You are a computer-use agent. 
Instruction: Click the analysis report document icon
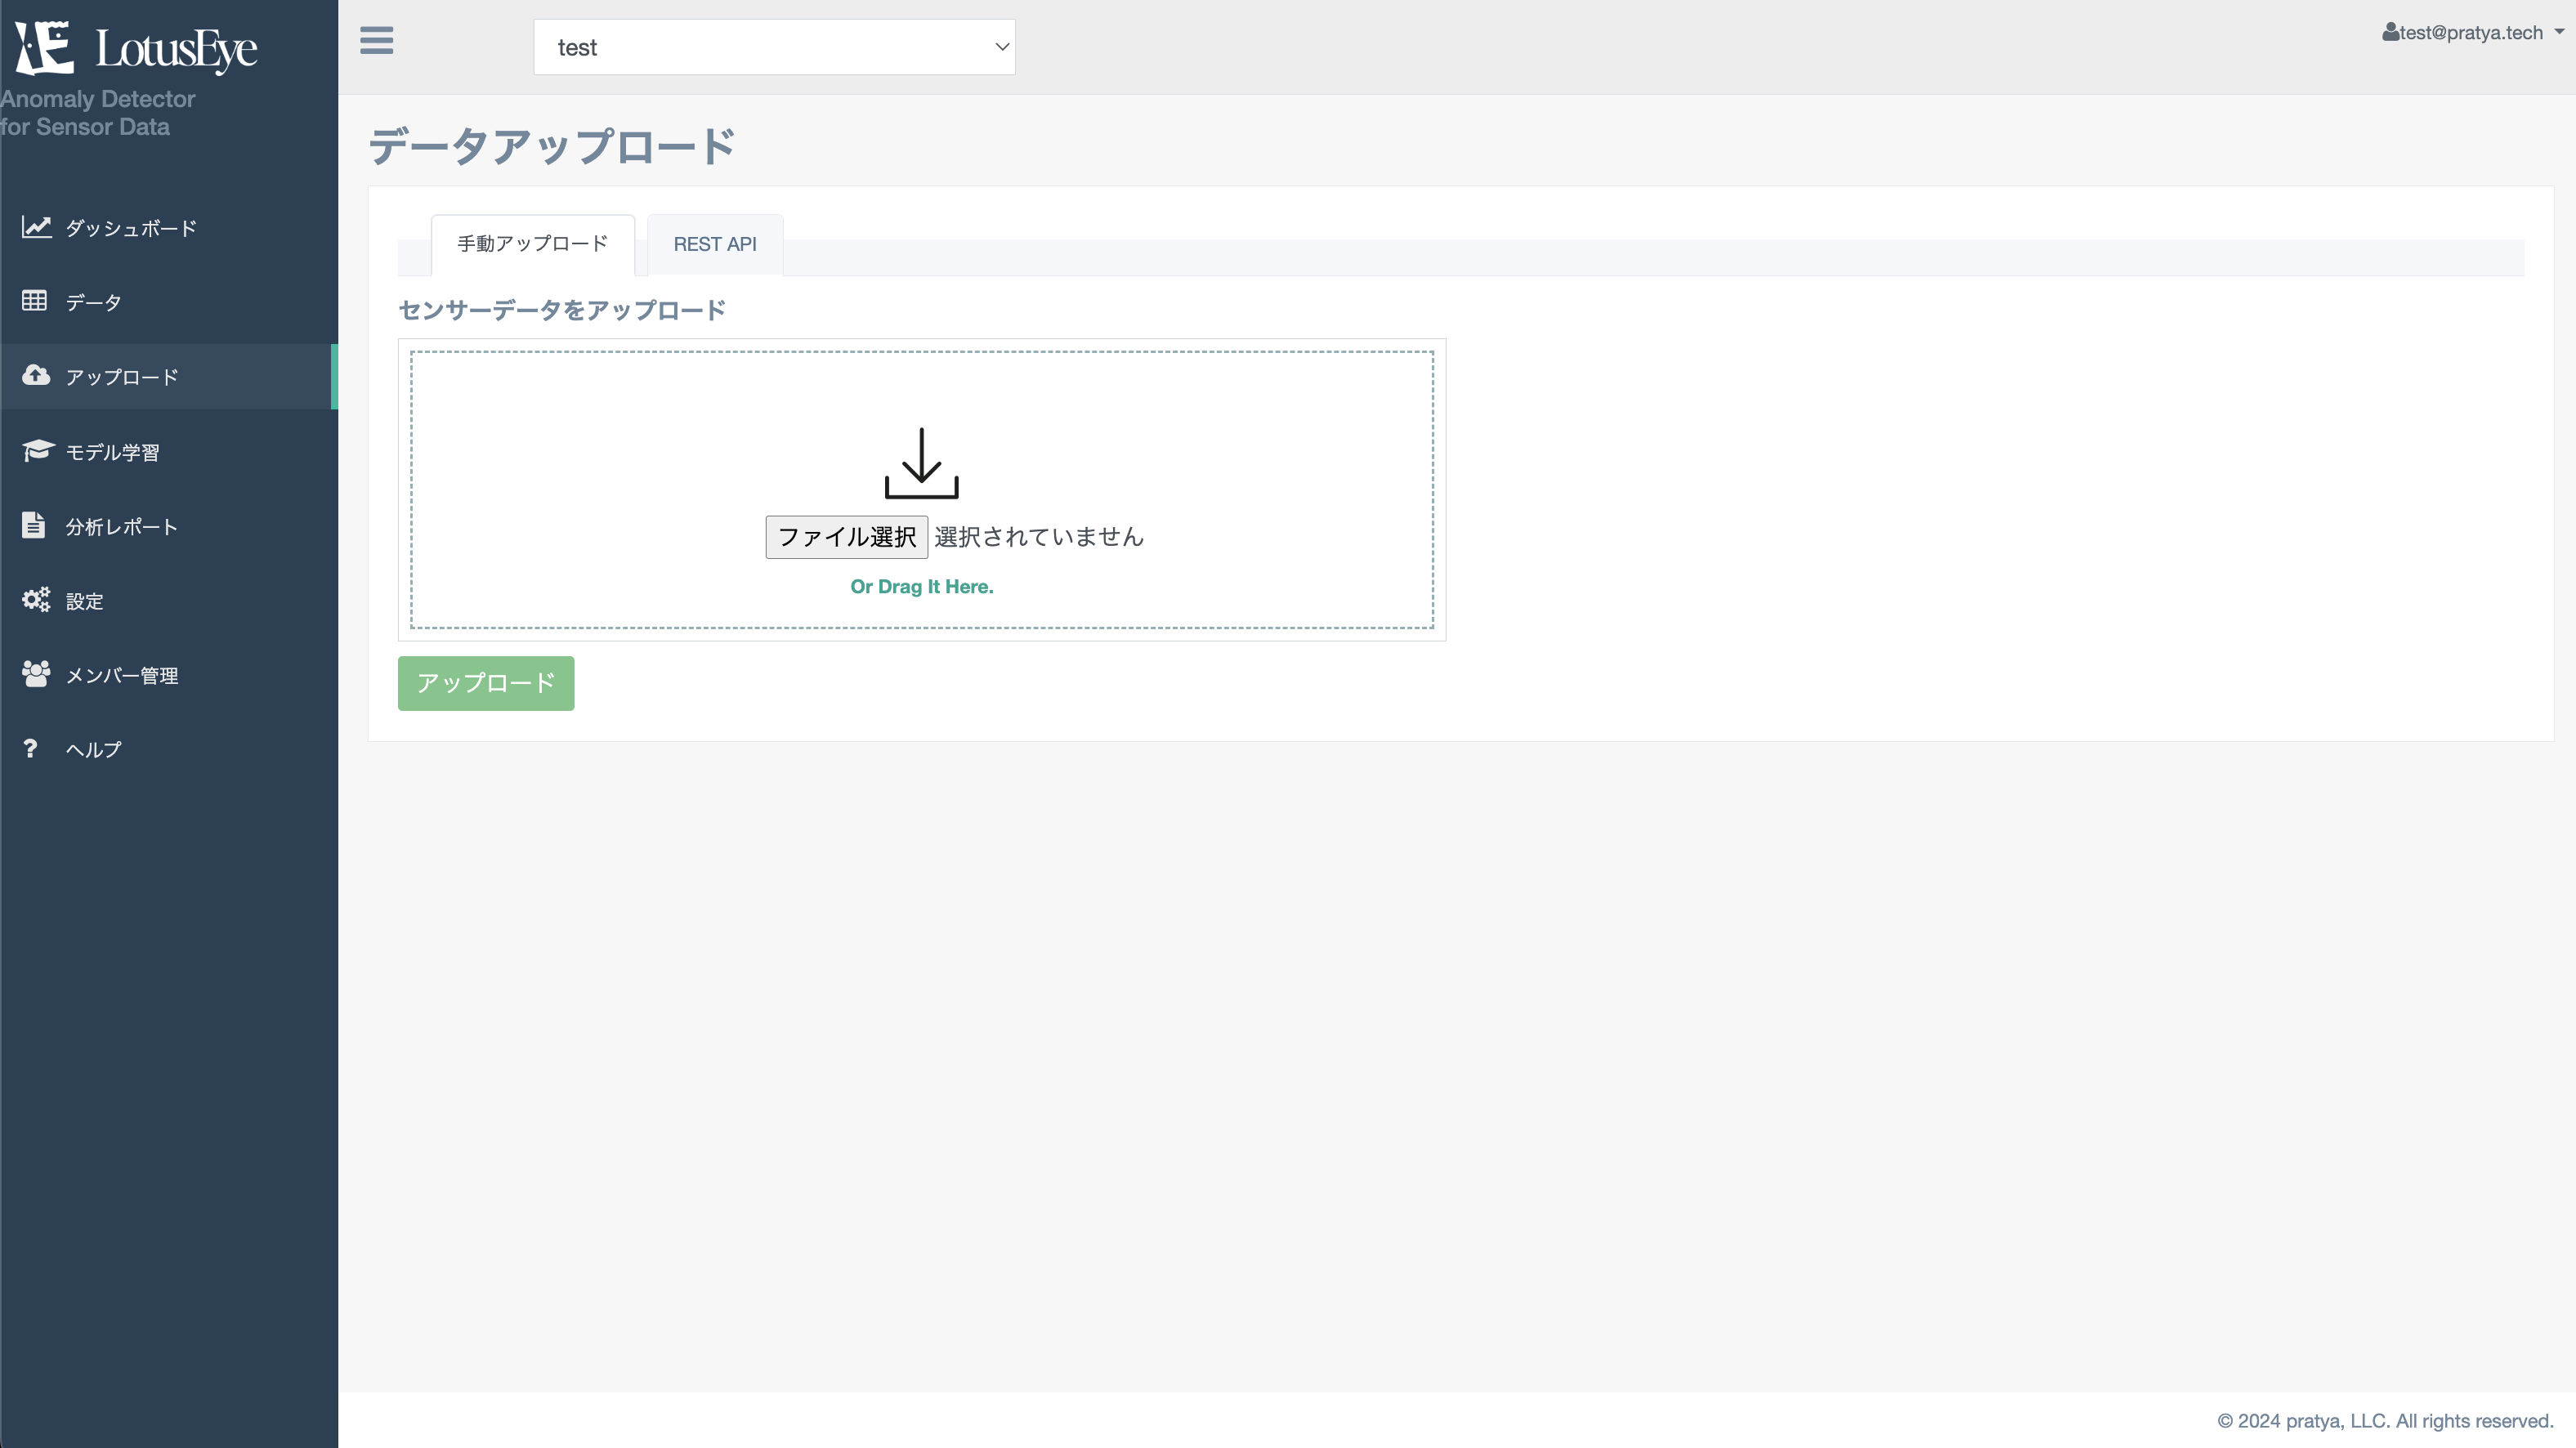pos(33,525)
